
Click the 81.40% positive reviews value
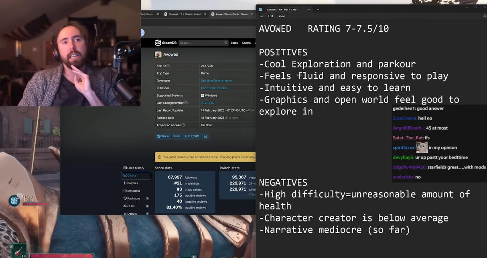click(174, 207)
